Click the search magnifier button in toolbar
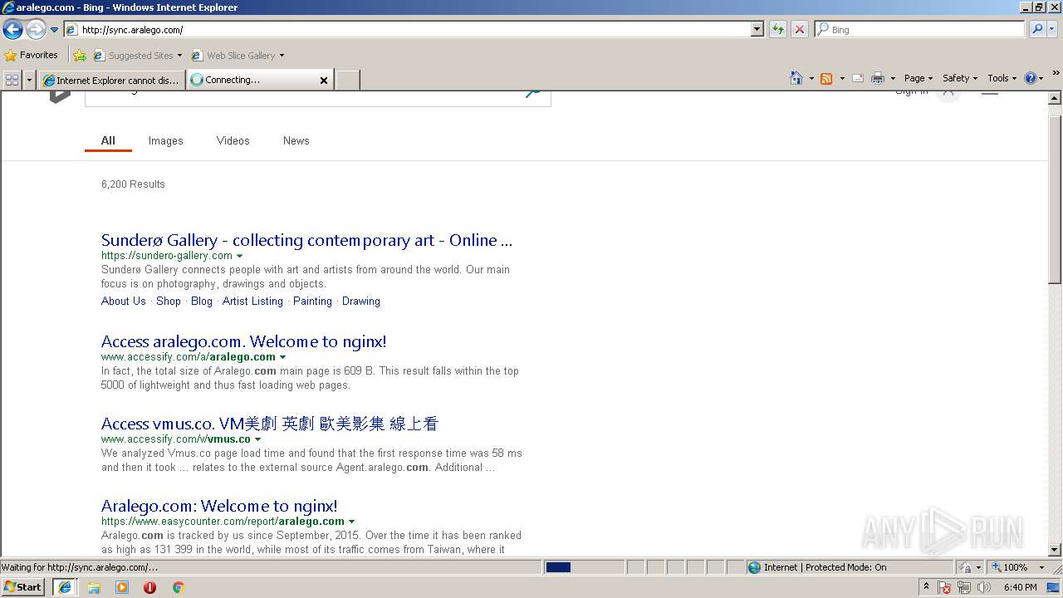Screen dimensions: 1063x598 [1037, 30]
